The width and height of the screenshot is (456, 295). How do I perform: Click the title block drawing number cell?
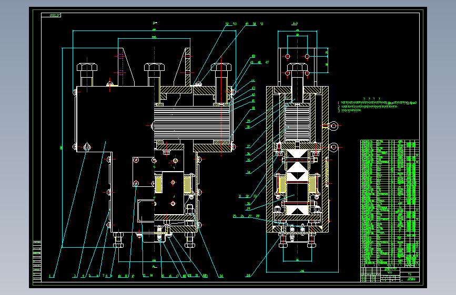point(410,279)
